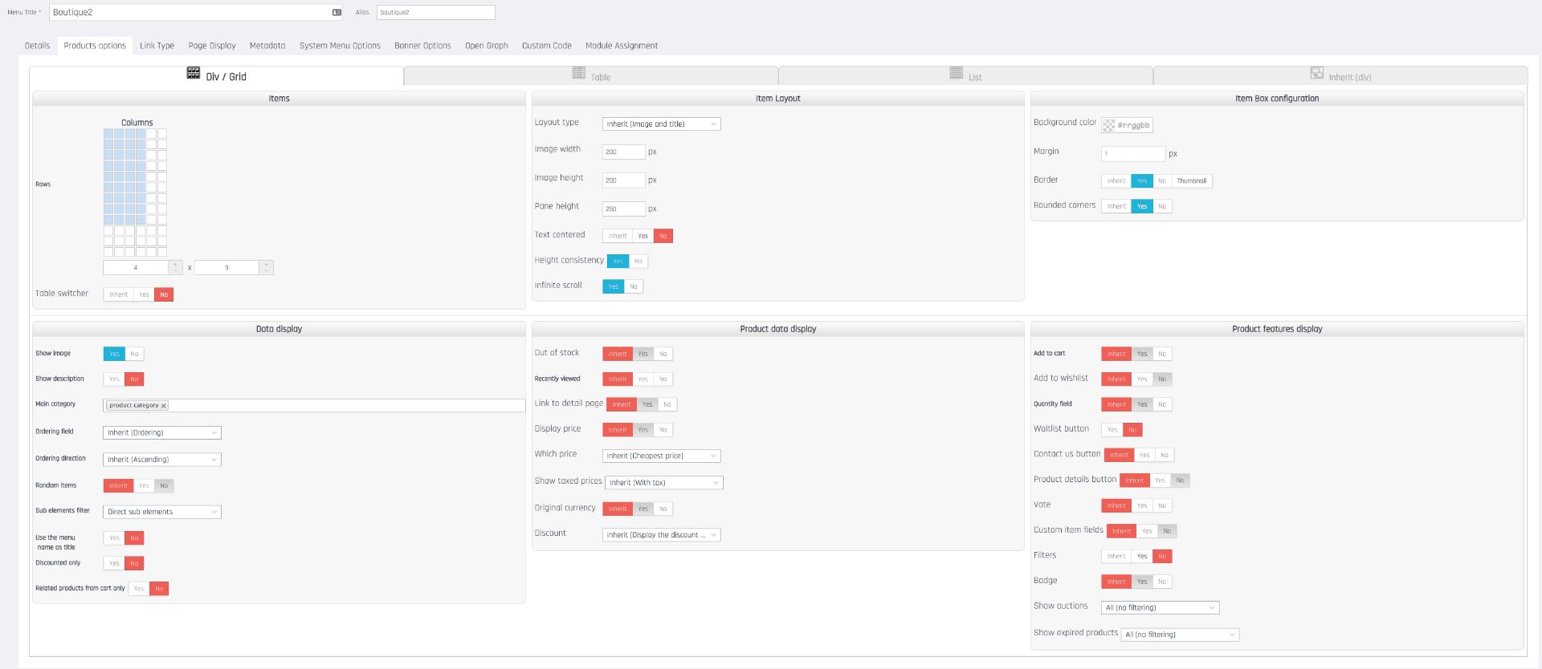Set Link to detail page to No
The image size is (1542, 669).
coord(667,404)
